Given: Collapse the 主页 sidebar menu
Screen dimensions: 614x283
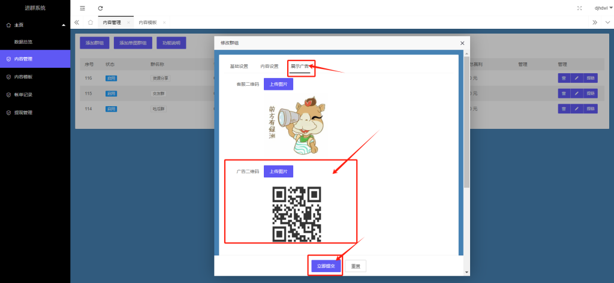Looking at the screenshot, I should click(64, 25).
